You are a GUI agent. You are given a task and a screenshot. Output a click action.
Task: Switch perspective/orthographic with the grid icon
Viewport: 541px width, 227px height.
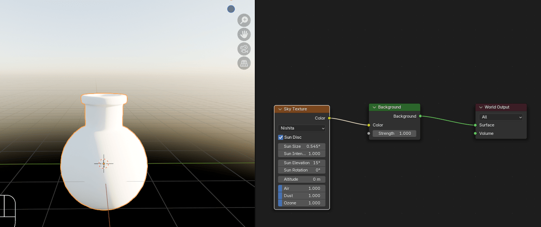click(x=244, y=63)
